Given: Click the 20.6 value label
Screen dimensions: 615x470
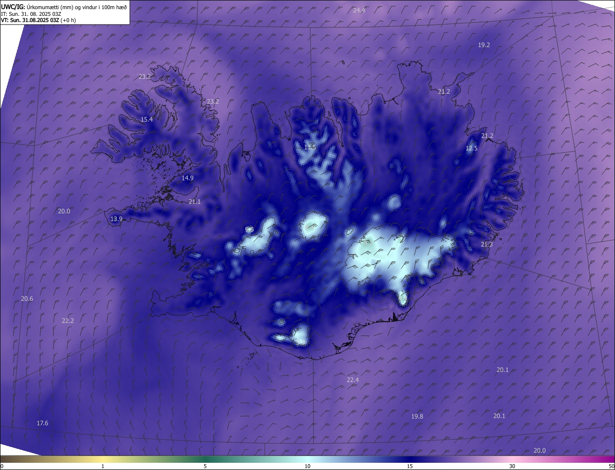Looking at the screenshot, I should [x=27, y=298].
